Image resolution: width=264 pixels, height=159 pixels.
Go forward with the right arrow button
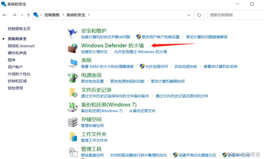[x=14, y=15]
